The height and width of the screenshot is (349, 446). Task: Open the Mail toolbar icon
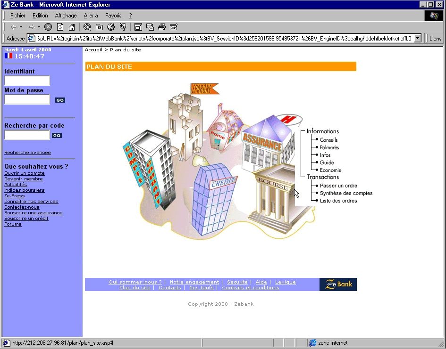pyautogui.click(x=150, y=27)
